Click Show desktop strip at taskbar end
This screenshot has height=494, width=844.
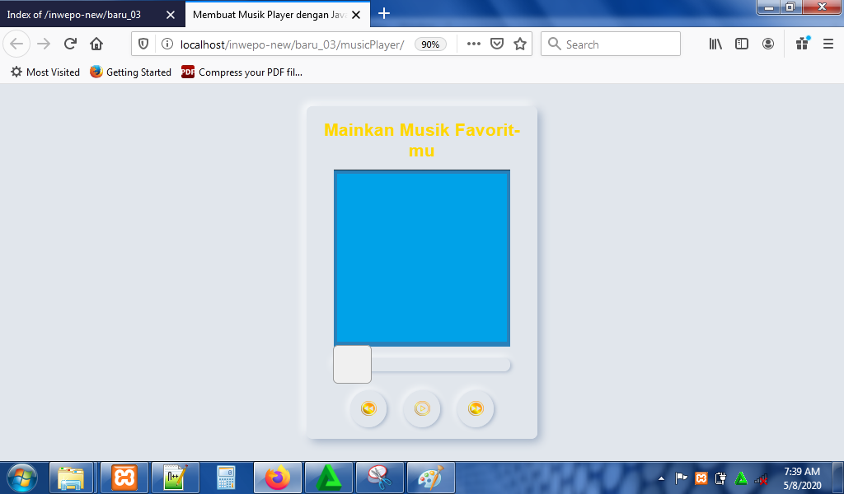tap(838, 478)
